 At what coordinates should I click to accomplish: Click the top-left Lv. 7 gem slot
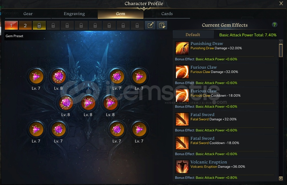tap(36, 76)
